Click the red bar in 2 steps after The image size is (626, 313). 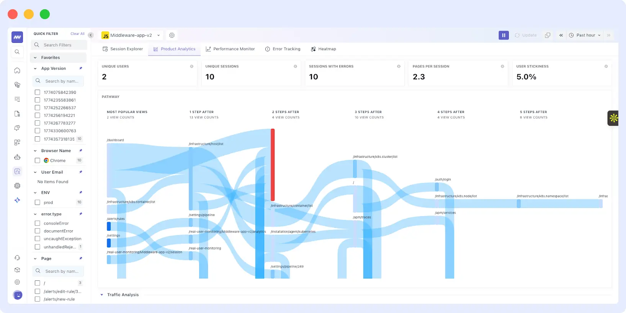(x=273, y=165)
